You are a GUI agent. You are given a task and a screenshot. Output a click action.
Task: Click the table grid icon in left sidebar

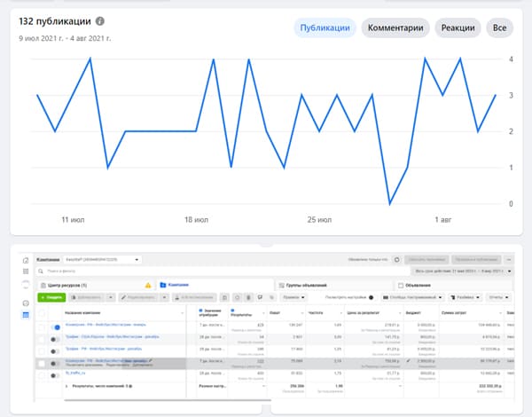(x=25, y=315)
